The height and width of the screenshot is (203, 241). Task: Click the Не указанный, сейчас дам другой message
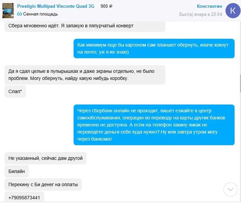pyautogui.click(x=46, y=158)
